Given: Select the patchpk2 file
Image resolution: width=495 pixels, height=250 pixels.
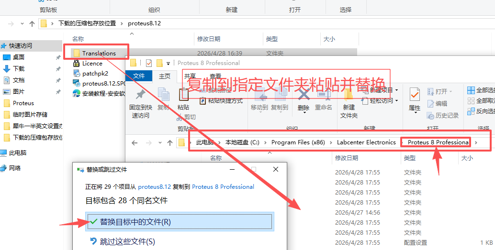Looking at the screenshot, I should (90, 74).
